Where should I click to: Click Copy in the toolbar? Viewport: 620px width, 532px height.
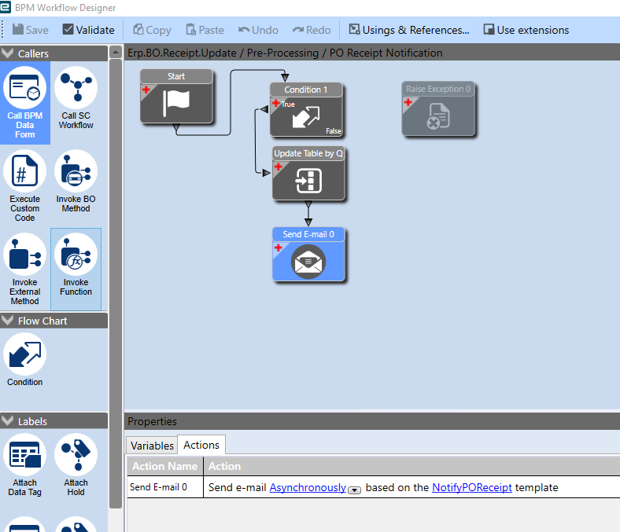[152, 30]
